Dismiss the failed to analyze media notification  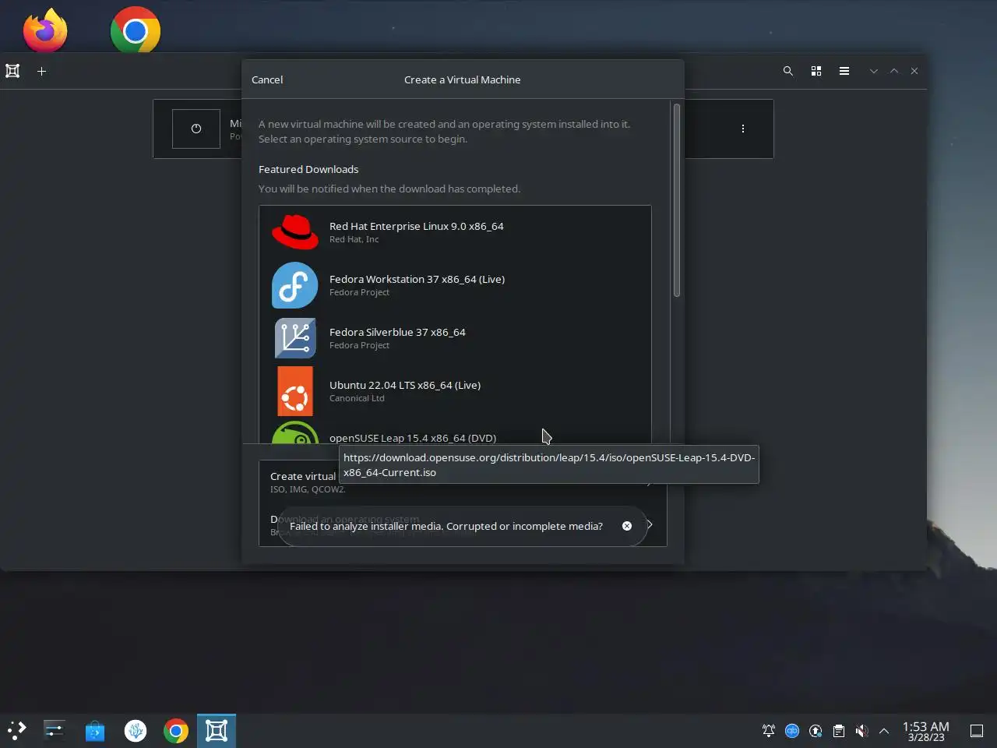pos(627,526)
